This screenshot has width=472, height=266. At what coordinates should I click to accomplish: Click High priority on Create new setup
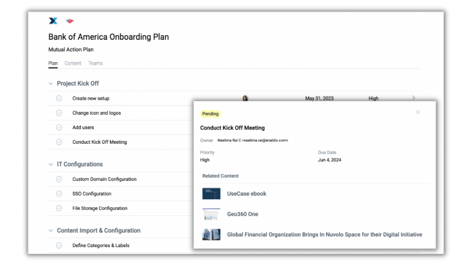tap(374, 99)
